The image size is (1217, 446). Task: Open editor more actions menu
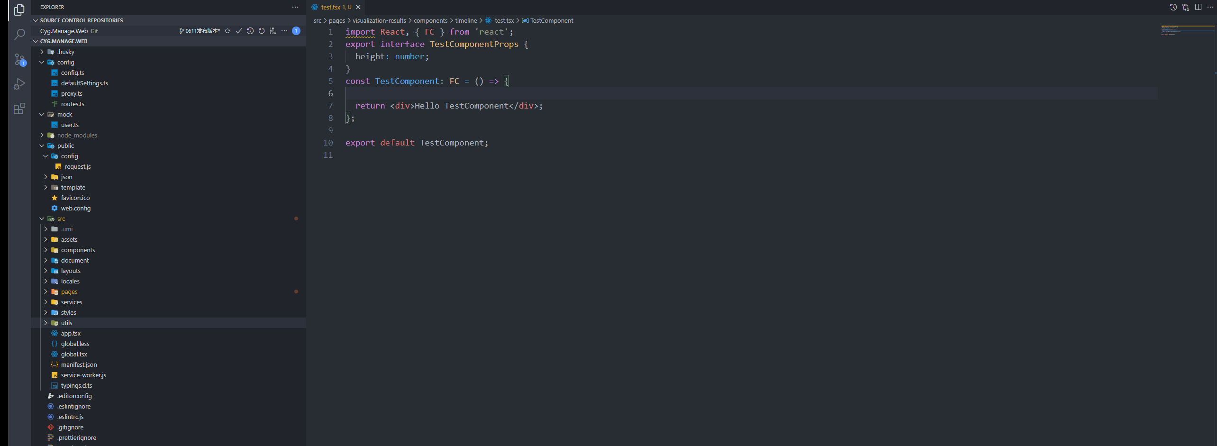pos(1210,7)
